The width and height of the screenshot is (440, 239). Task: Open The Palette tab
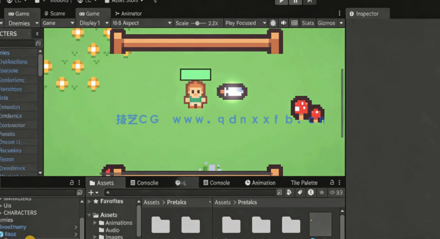304,183
